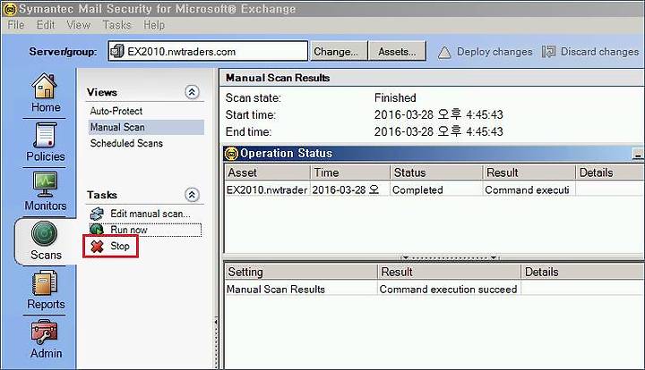The width and height of the screenshot is (645, 370).
Task: Open the Tasks menu
Action: pos(116,25)
